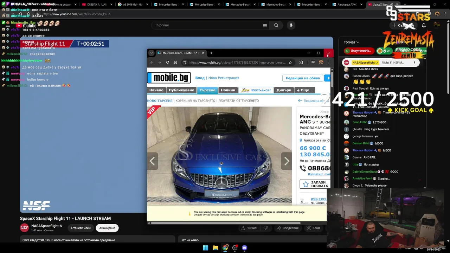The width and height of the screenshot is (450, 253).
Task: Reload the mobile.bg listing page
Action: pos(168,62)
